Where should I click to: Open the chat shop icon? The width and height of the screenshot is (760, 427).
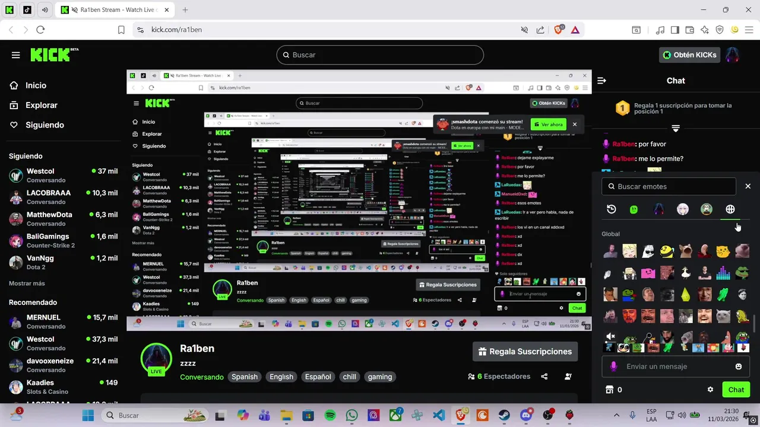609,390
